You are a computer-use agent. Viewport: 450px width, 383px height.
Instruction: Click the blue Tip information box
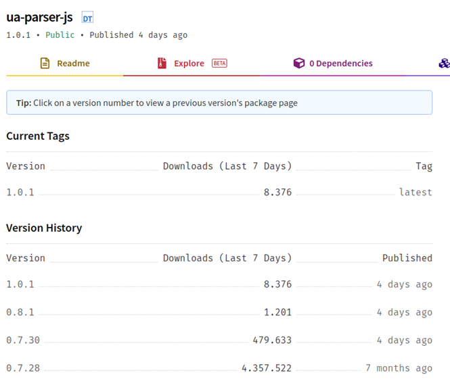219,103
